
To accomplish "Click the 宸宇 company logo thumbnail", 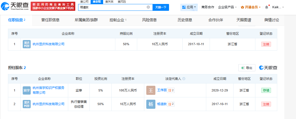I will 27,90.
